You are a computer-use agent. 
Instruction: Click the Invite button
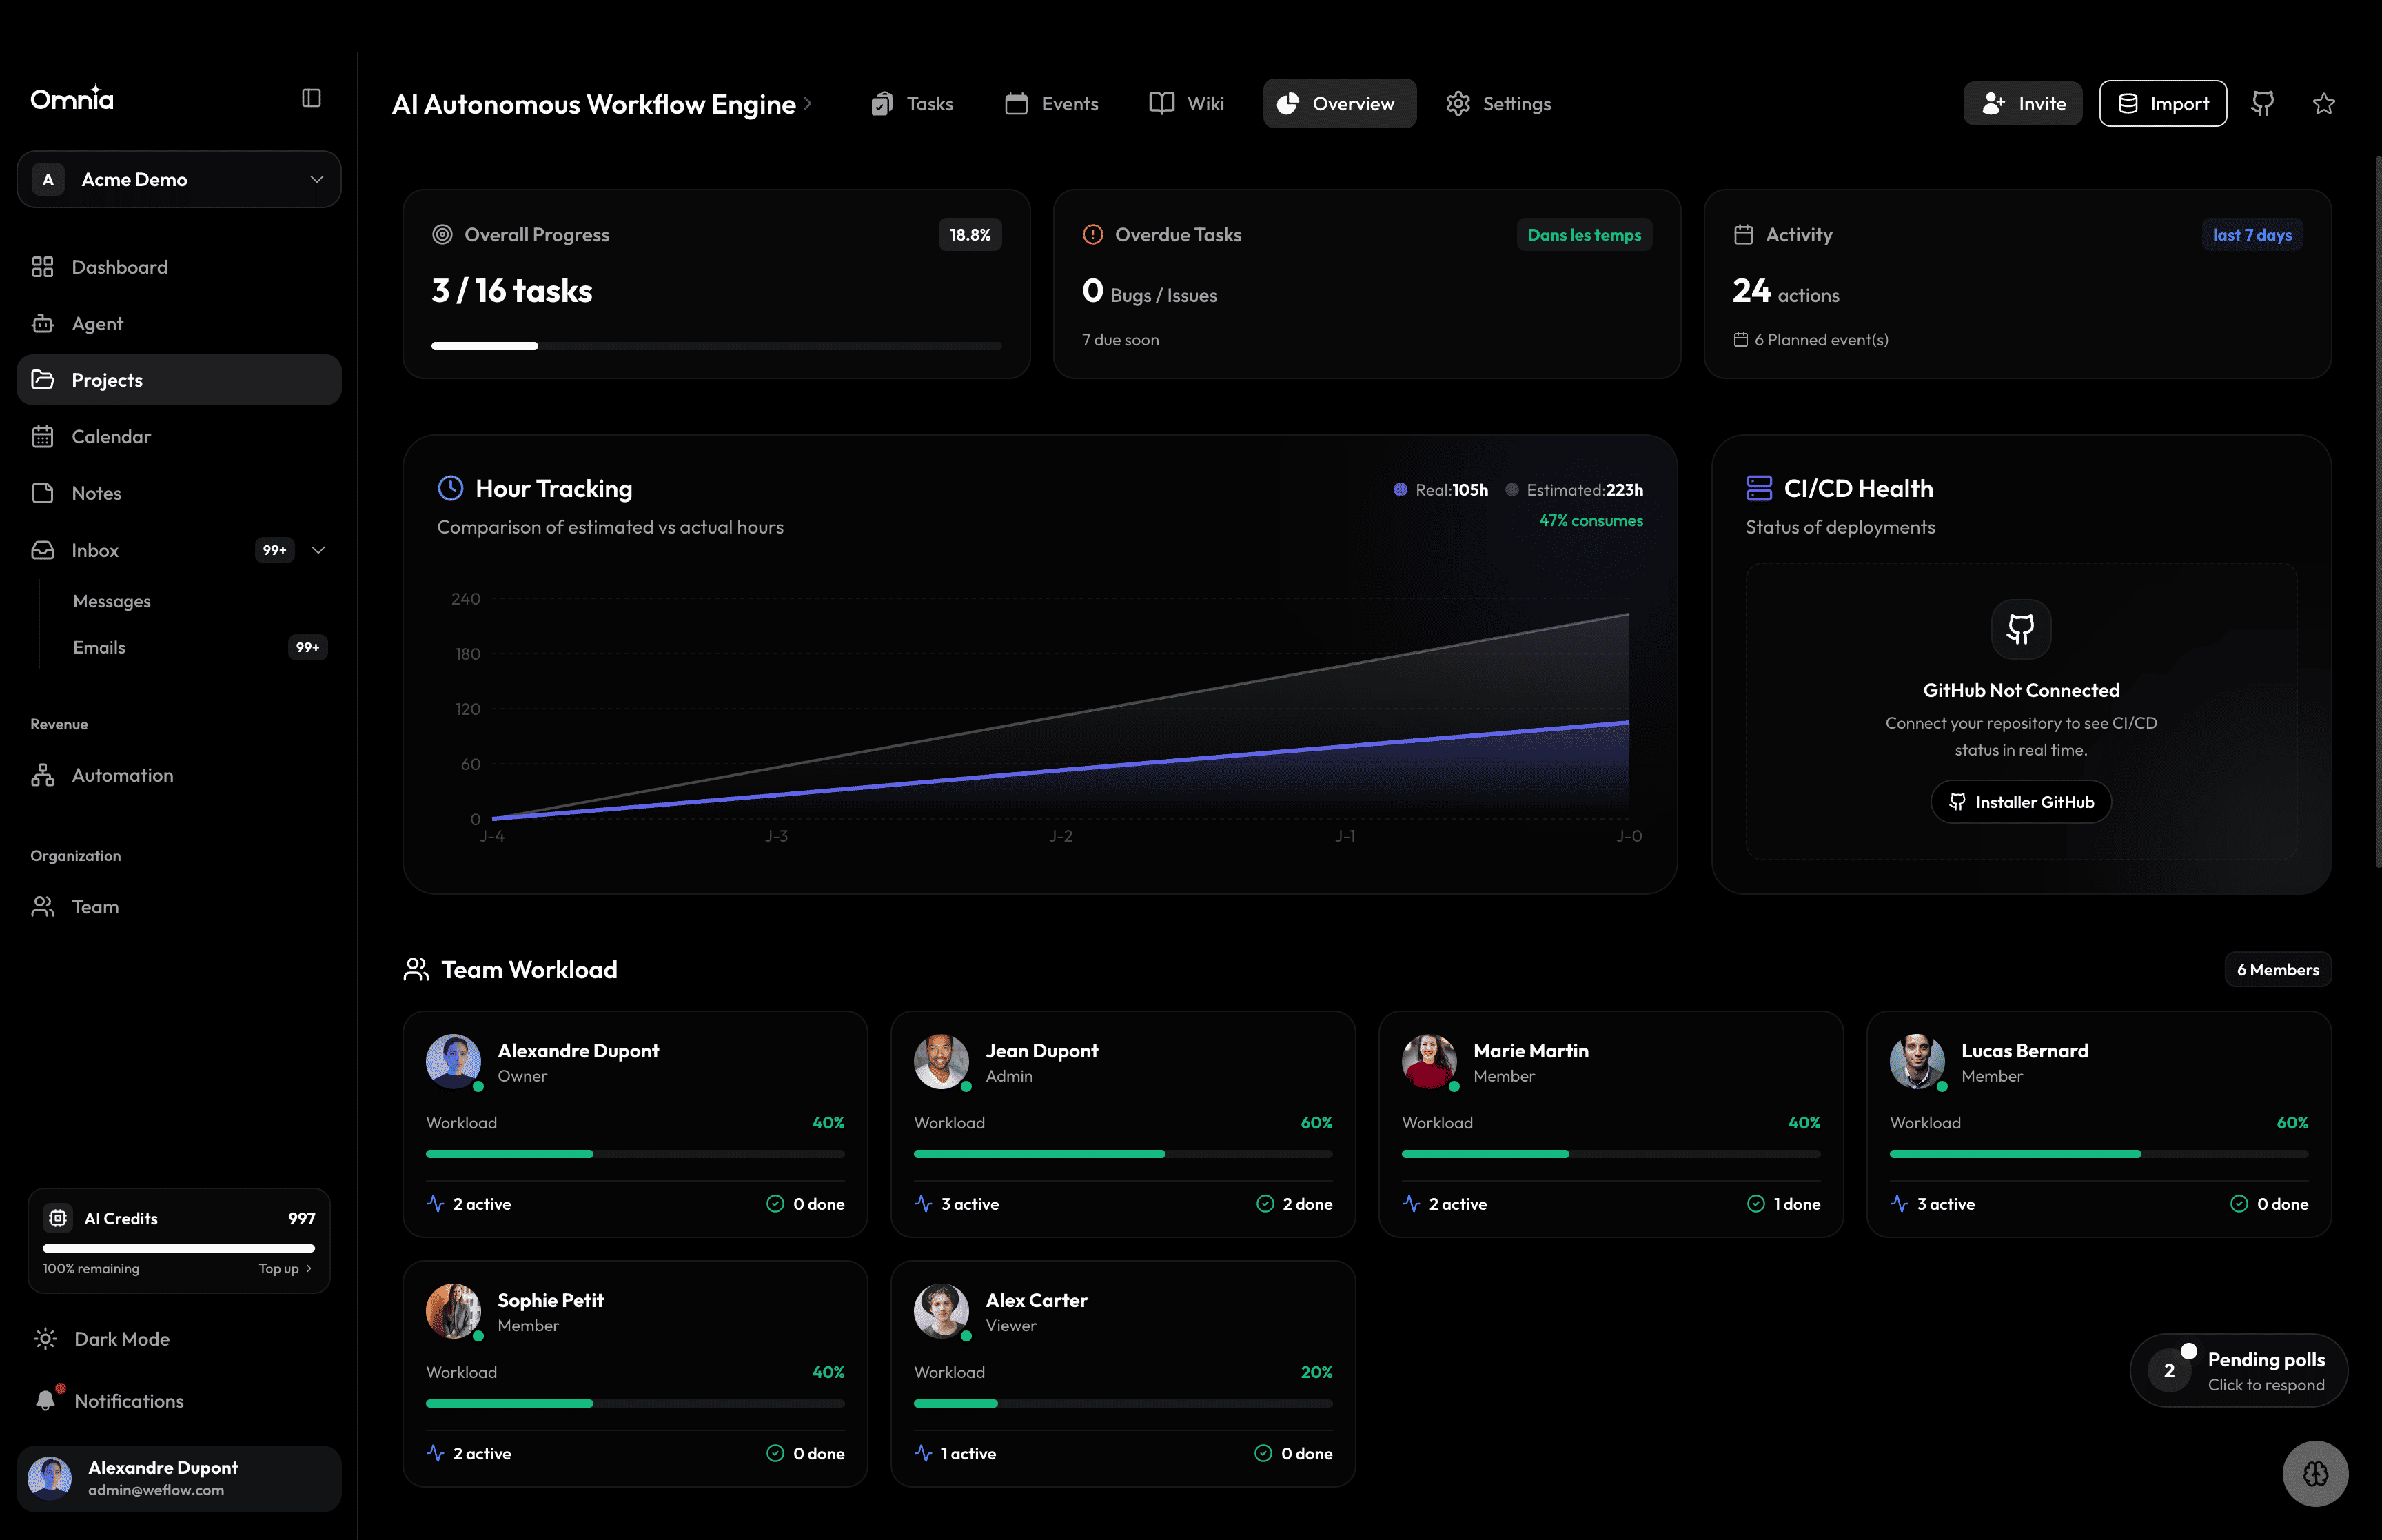[2022, 103]
